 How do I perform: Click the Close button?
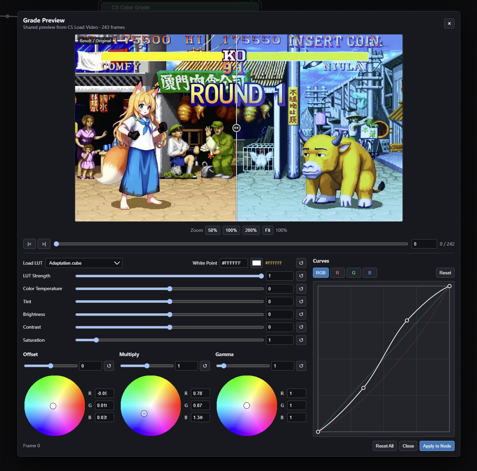click(x=408, y=446)
